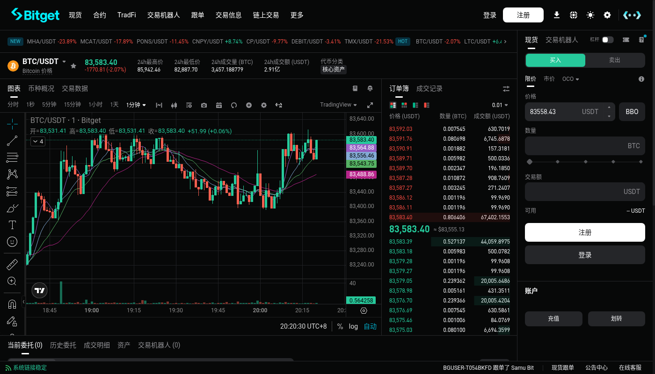This screenshot has width=655, height=374.
Task: Expand the chart to fullscreen
Action: [x=370, y=105]
